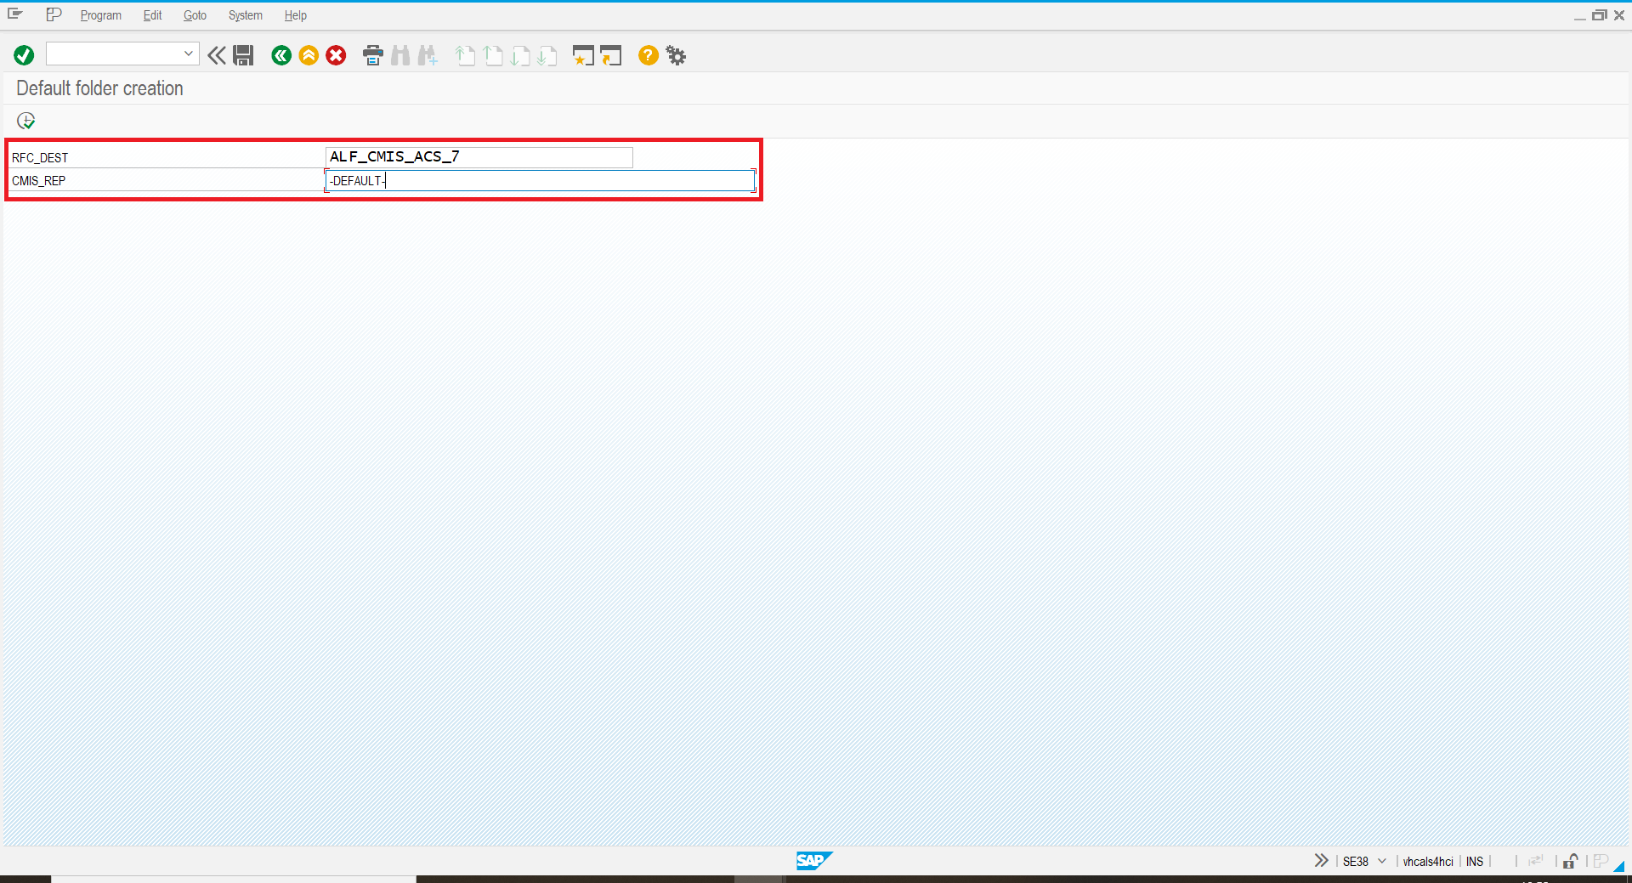Click the green Back arrow icon
The width and height of the screenshot is (1632, 883).
pos(281,55)
